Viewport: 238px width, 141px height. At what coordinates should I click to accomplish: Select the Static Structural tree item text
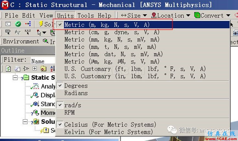pyautogui.click(x=43, y=77)
